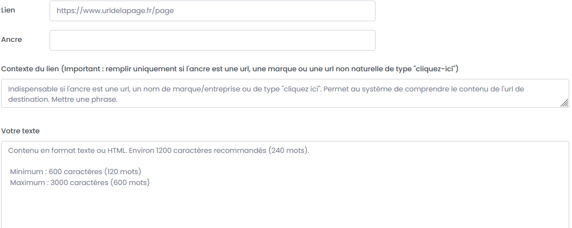Viewport: 572px width, 228px height.
Task: Click "cliquez-ici" in the Contexte label
Action: [x=435, y=69]
